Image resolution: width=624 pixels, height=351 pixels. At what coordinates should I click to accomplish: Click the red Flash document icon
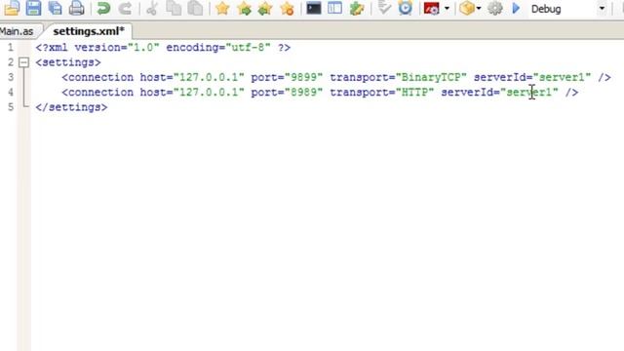pos(431,9)
